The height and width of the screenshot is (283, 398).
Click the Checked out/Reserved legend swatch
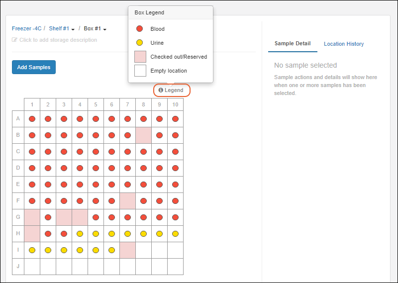click(x=140, y=57)
